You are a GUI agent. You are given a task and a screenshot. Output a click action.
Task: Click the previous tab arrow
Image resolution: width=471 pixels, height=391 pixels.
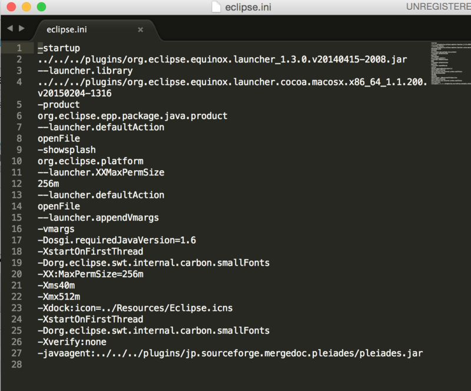click(x=10, y=28)
